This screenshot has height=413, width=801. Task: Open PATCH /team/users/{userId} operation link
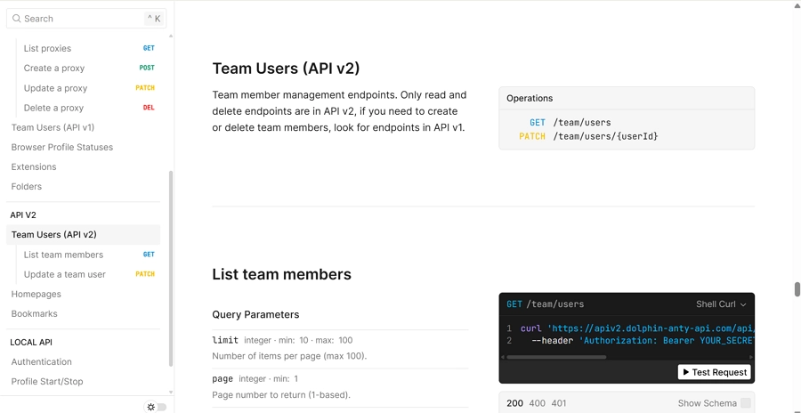(x=605, y=136)
